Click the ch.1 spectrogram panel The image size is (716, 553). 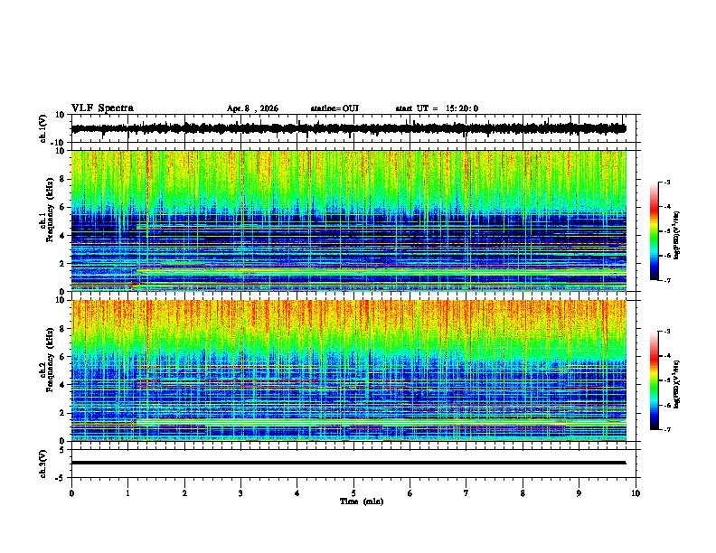pyautogui.click(x=349, y=220)
